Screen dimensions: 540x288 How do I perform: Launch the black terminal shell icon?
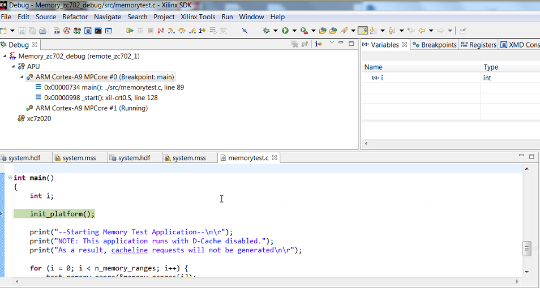[98, 31]
